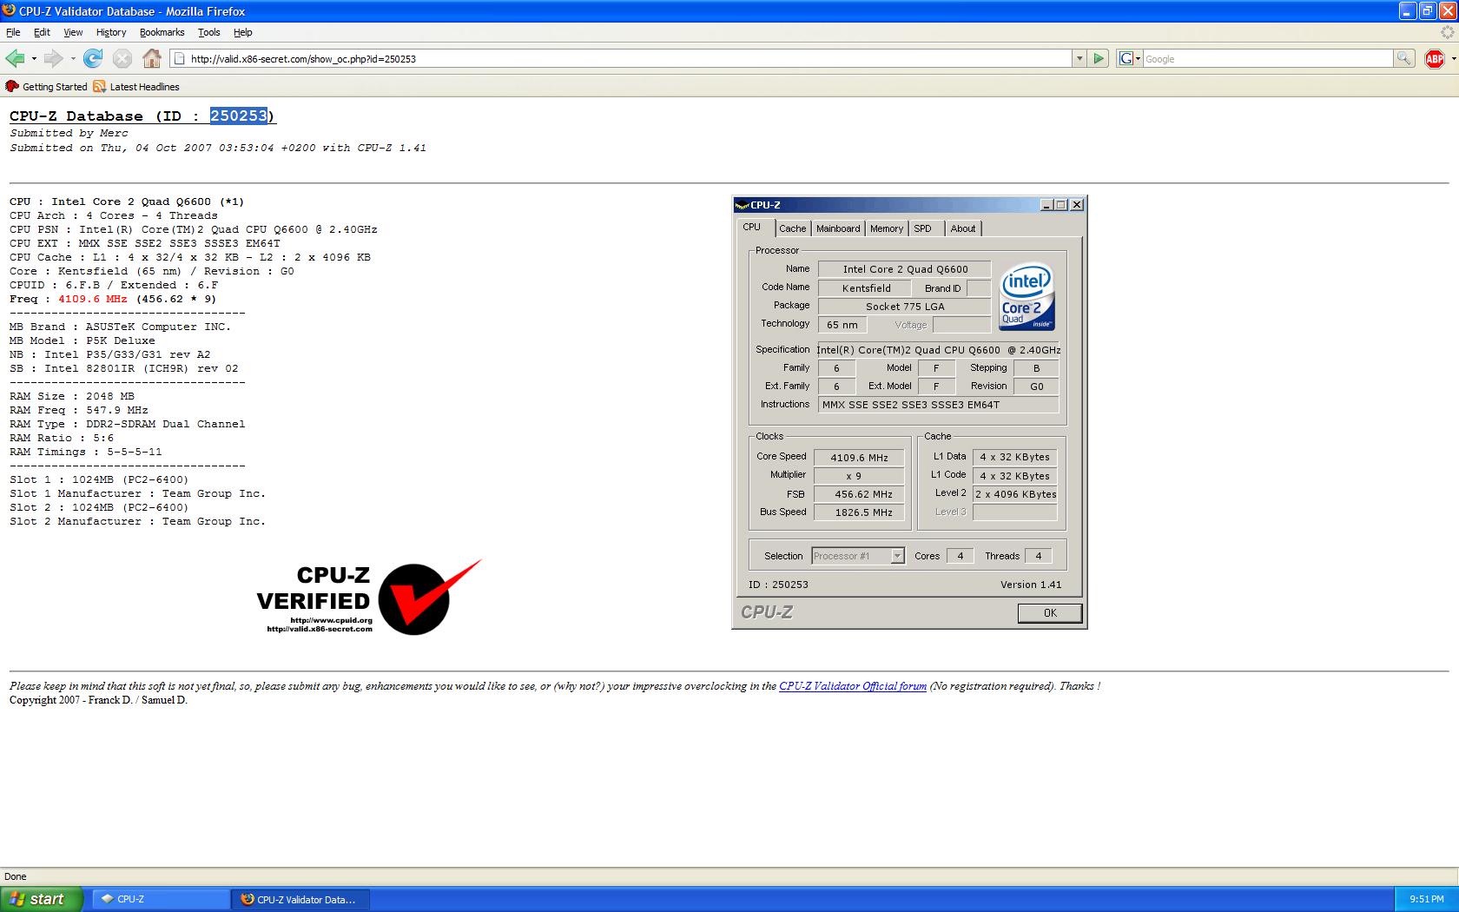Click the 'Submitted by Merc' line

[x=69, y=133]
